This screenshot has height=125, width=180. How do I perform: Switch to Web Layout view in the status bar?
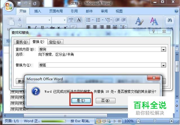pyautogui.click(x=109, y=121)
